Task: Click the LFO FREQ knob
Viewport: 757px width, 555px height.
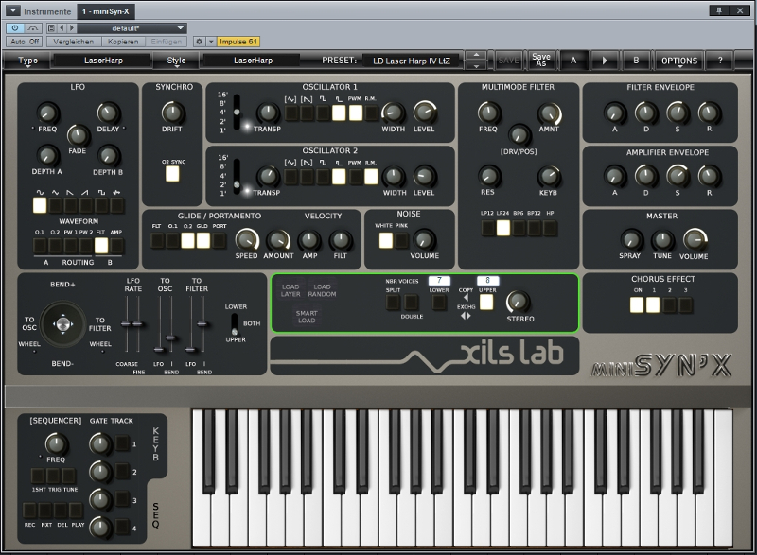Action: (47, 113)
